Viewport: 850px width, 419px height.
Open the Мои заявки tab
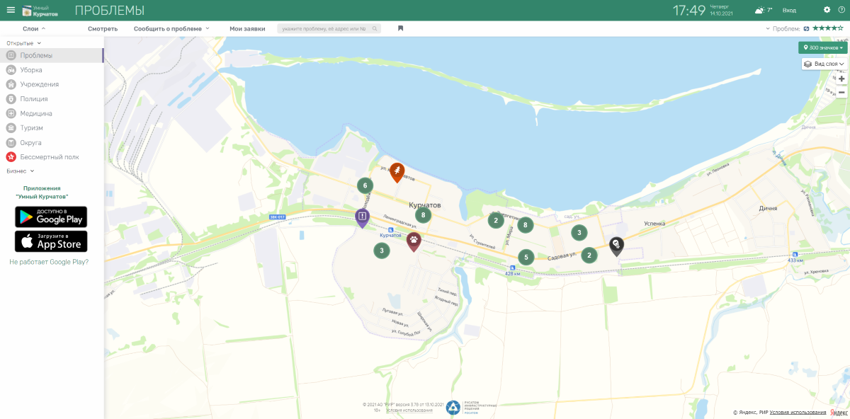pyautogui.click(x=247, y=29)
